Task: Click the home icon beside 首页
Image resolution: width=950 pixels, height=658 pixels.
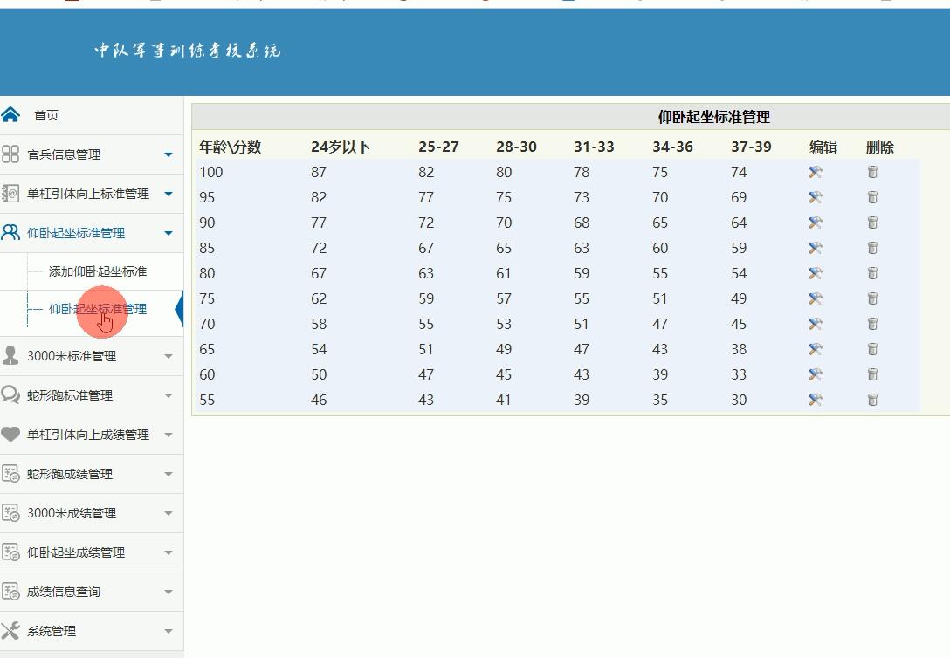Action: [x=10, y=115]
